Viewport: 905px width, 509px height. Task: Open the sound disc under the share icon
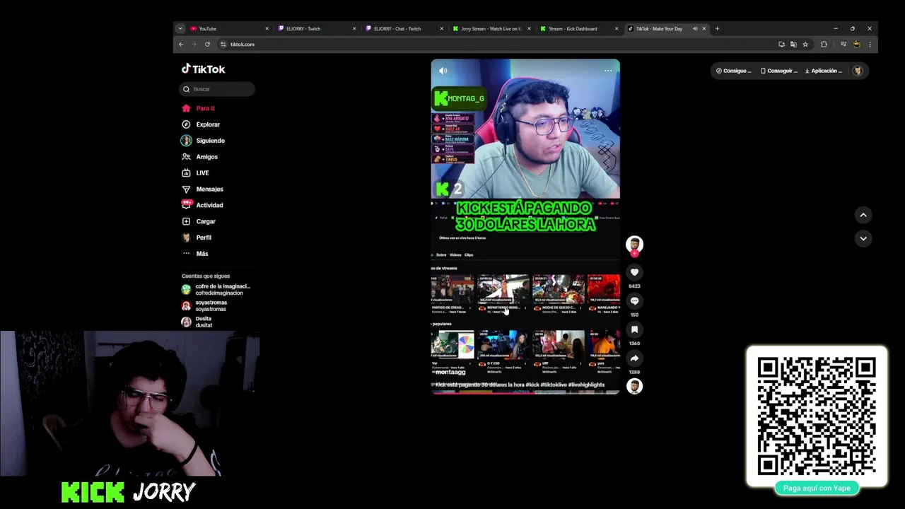pyautogui.click(x=634, y=386)
